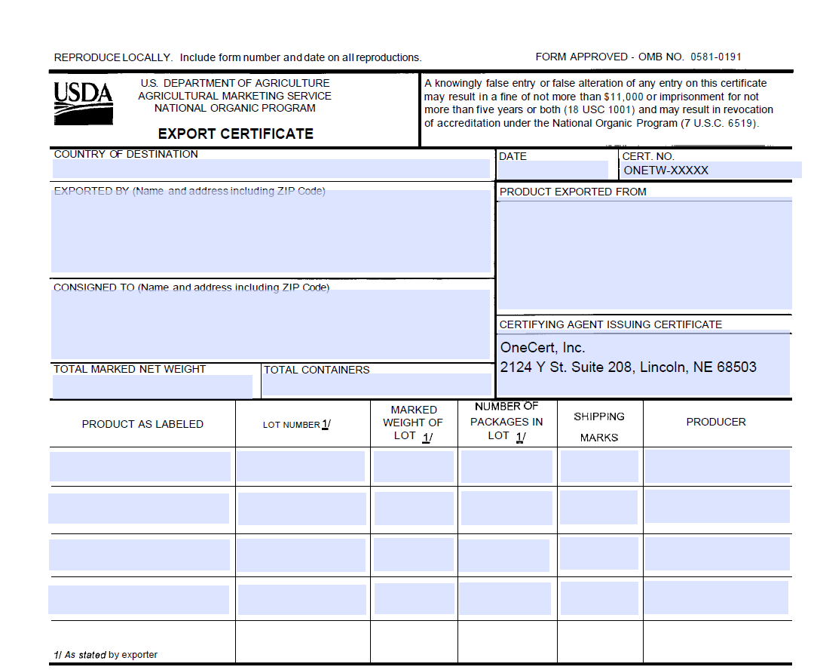Click the Producer column header
817x670 pixels.
pyautogui.click(x=716, y=422)
